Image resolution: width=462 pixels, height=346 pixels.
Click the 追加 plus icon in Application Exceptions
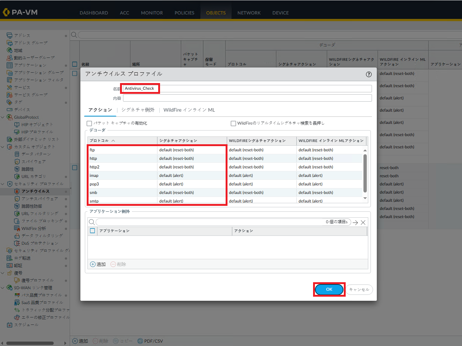(93, 264)
